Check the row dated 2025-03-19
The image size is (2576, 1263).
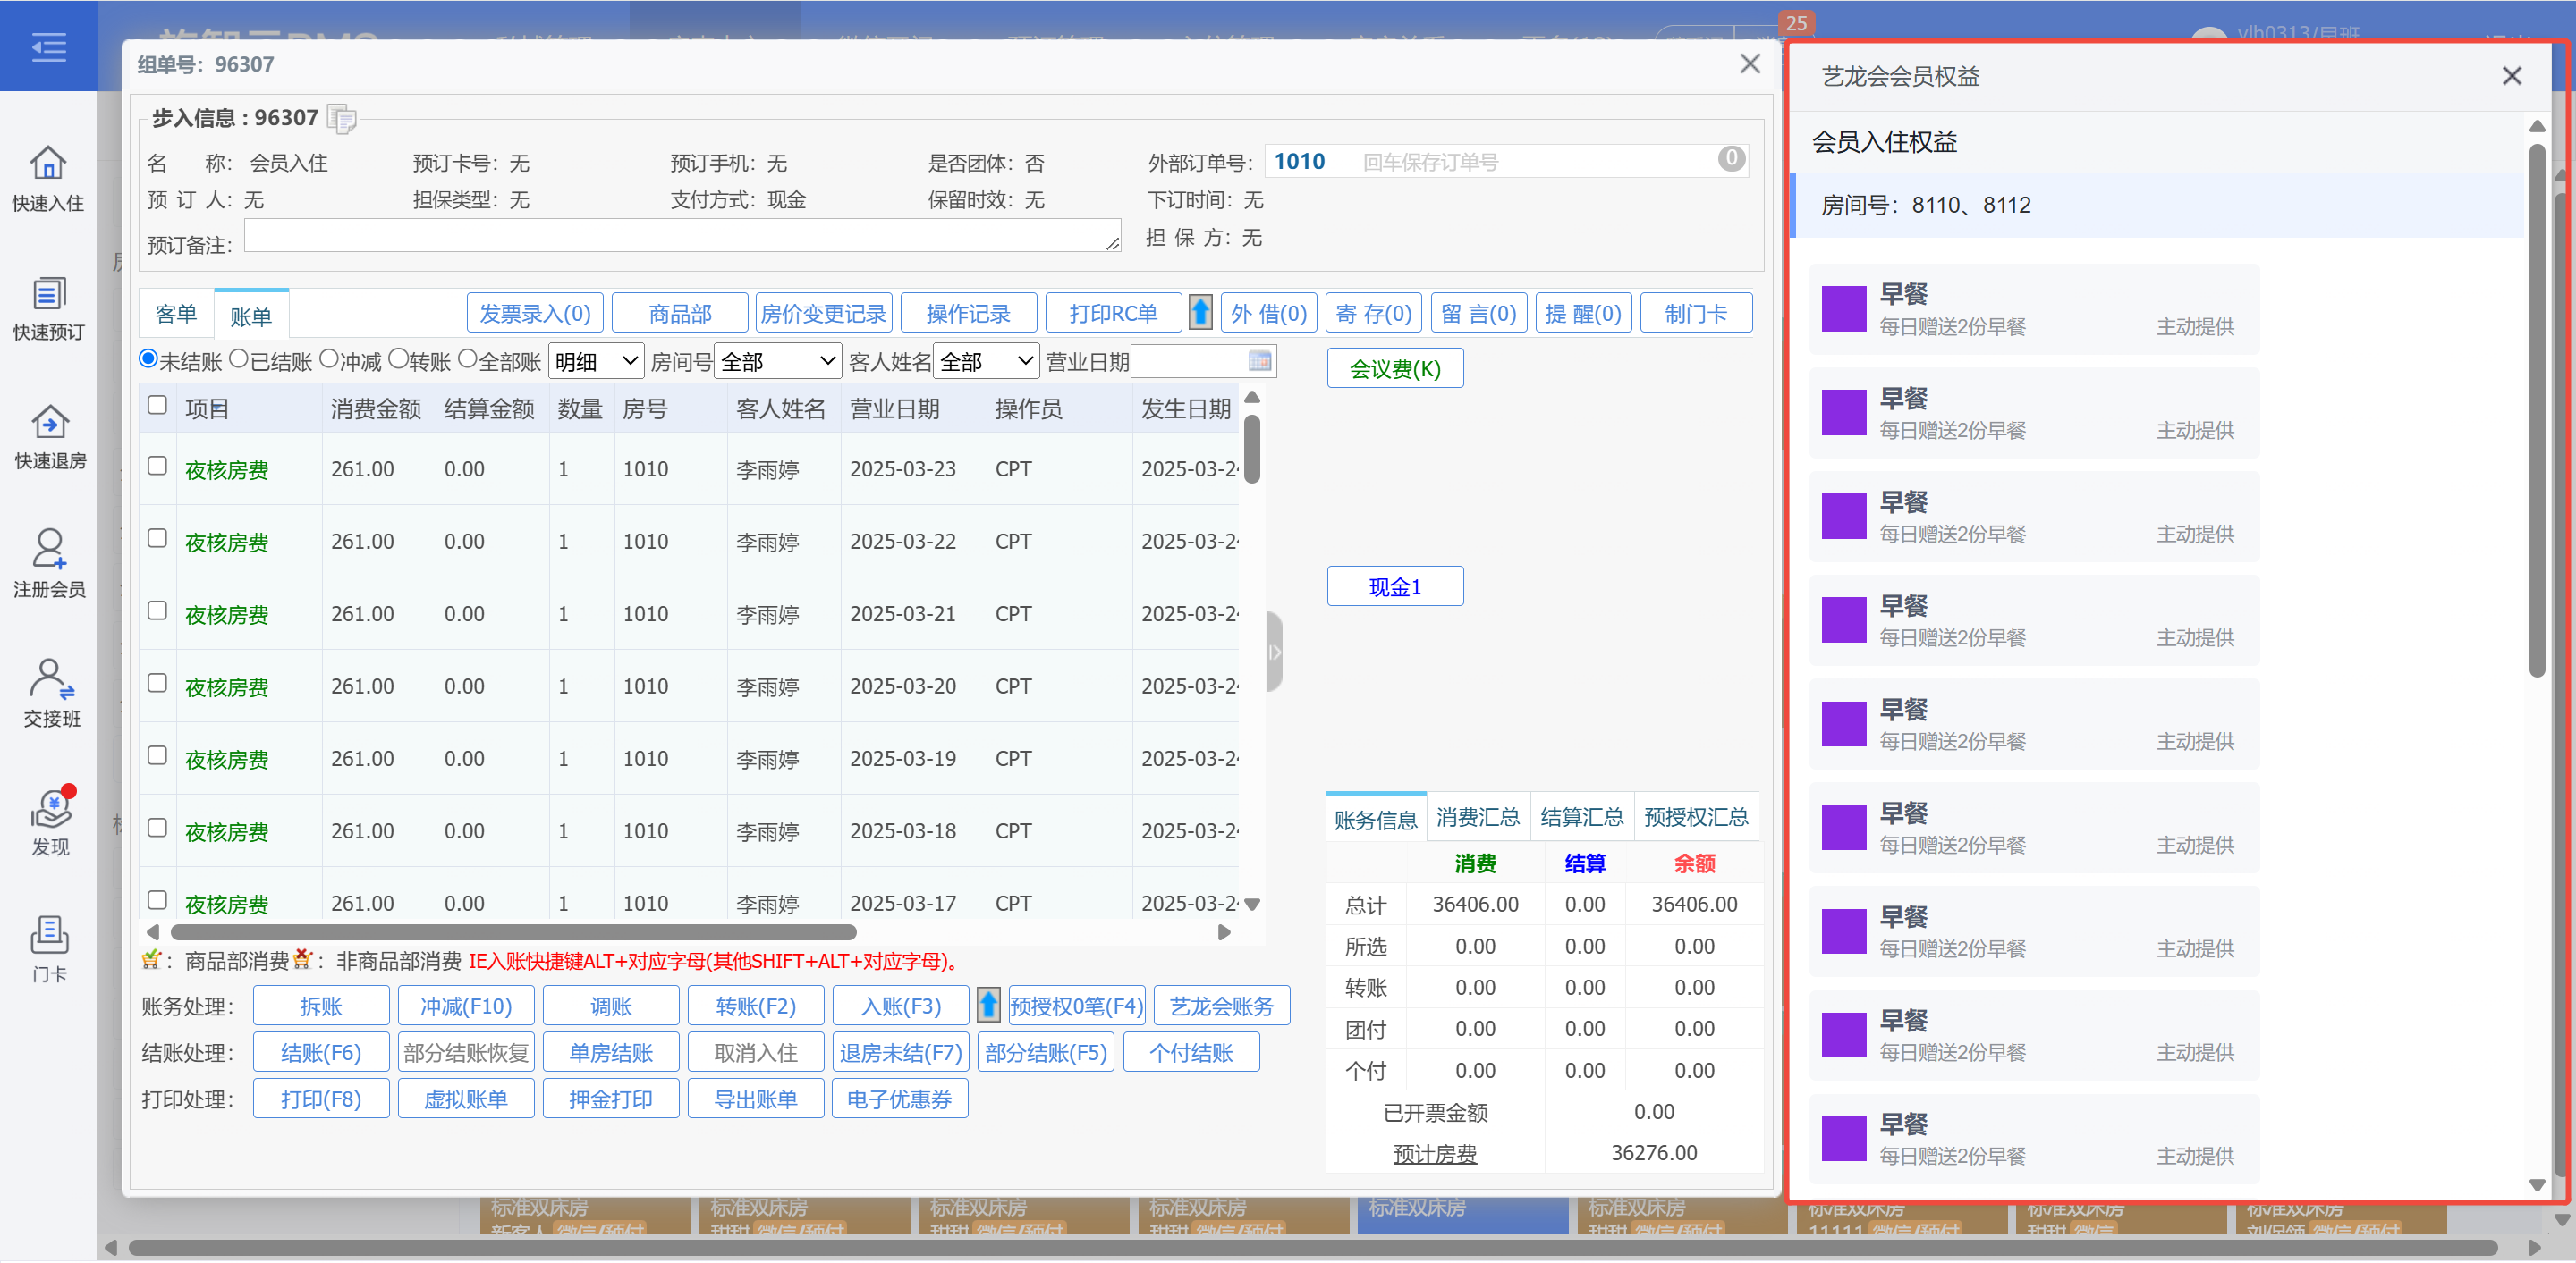click(157, 755)
